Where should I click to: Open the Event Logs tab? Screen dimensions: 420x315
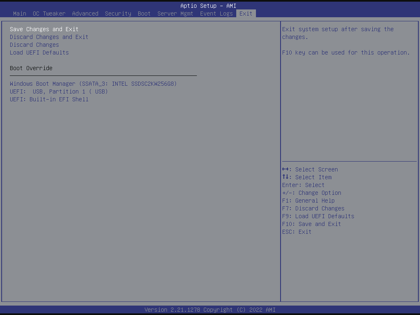[216, 14]
